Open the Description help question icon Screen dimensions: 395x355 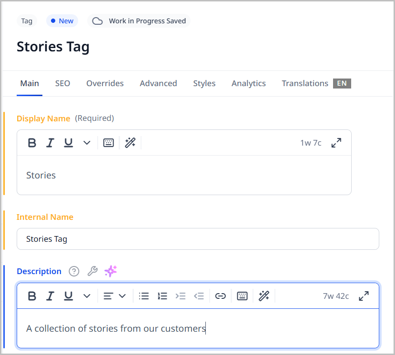coord(74,271)
